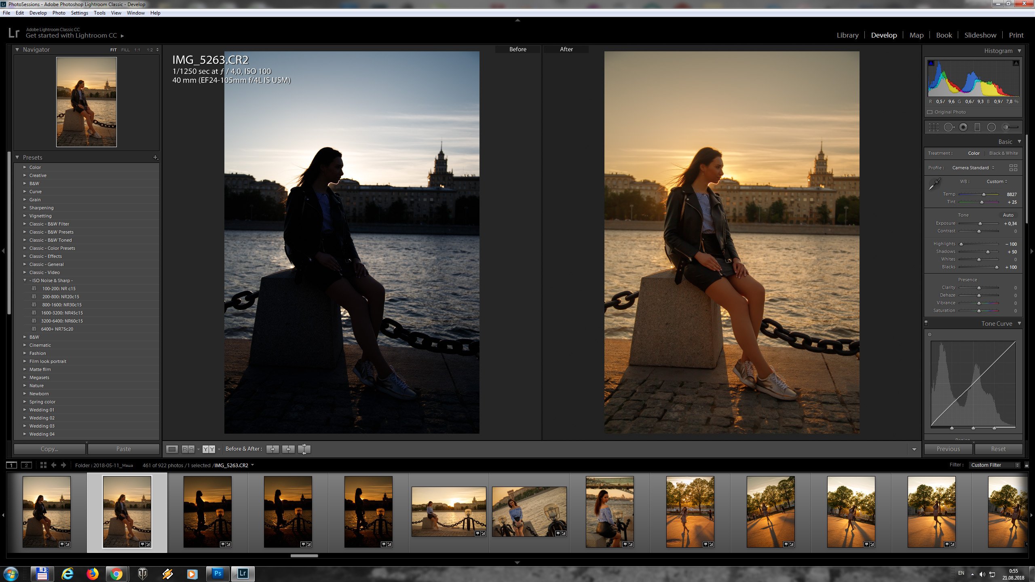Screen dimensions: 1035x582
Task: Toggle the Original Photo checkbox
Action: (929, 112)
